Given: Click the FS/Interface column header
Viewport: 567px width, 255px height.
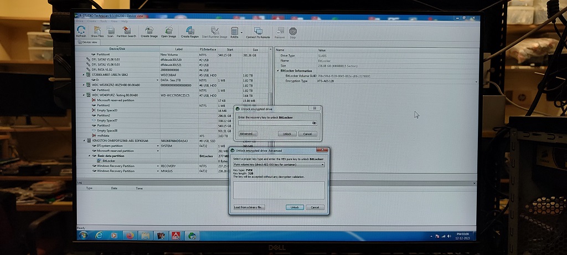Looking at the screenshot, I should coord(207,49).
